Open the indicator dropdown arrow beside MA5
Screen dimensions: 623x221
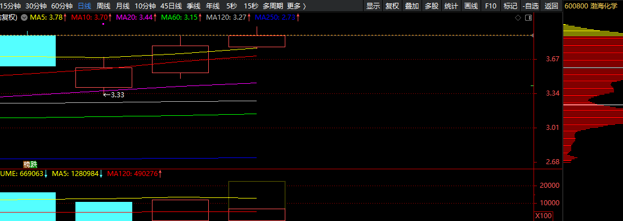24,18
